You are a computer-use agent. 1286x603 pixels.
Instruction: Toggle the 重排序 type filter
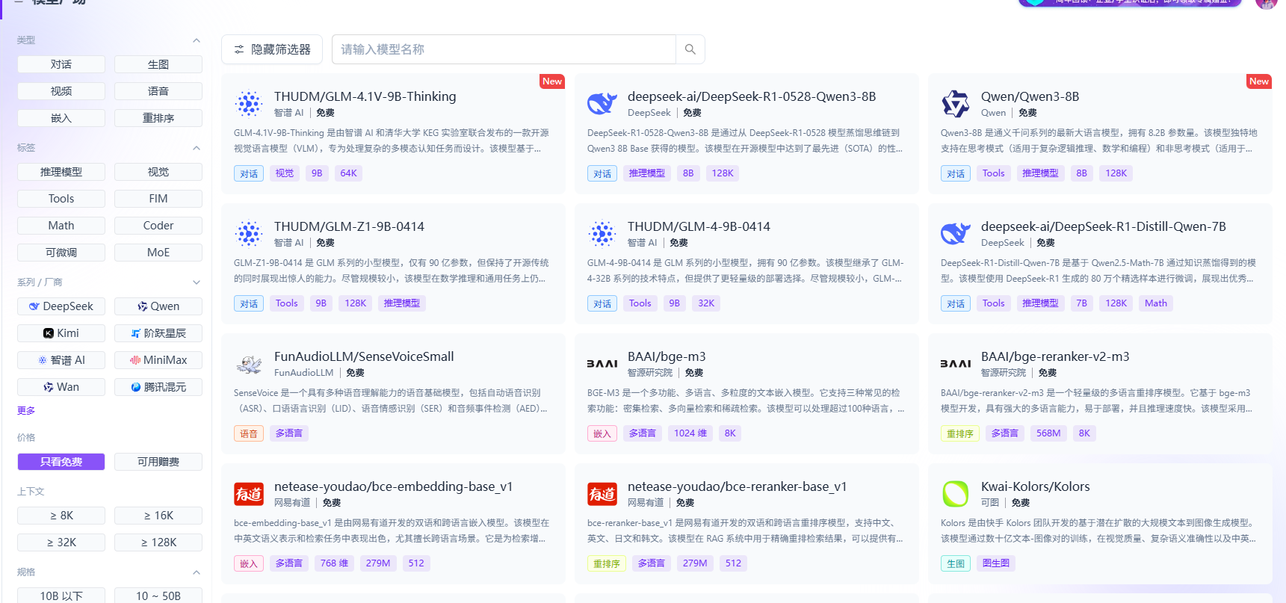click(x=158, y=118)
